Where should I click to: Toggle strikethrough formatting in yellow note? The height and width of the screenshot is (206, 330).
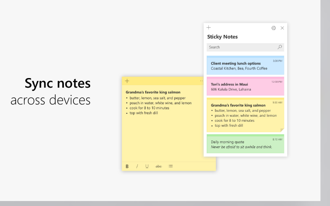(159, 167)
